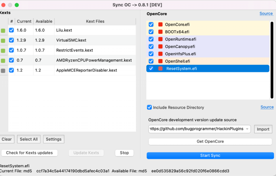The height and width of the screenshot is (176, 276).
Task: Click the red status icon beside OpenCore.efi
Action: click(160, 24)
